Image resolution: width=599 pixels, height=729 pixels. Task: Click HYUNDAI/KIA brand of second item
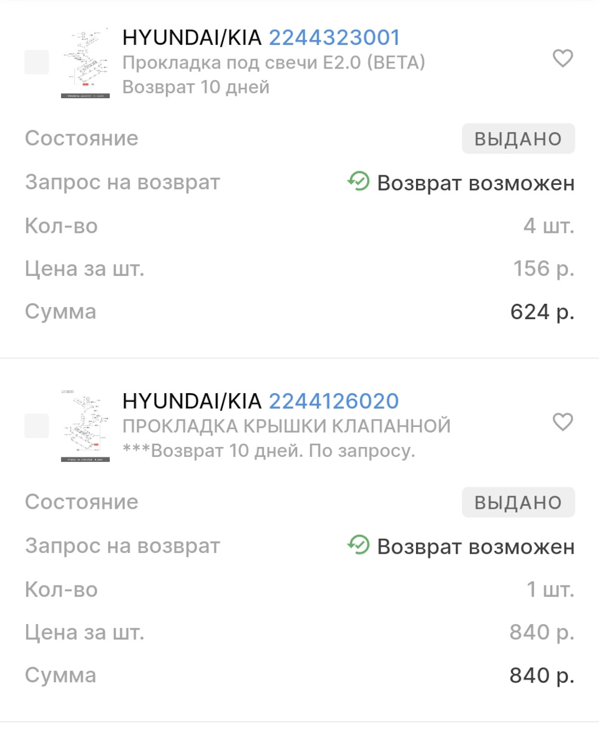pos(192,401)
